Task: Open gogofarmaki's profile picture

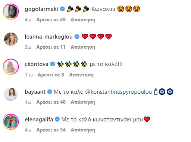Action: pos(11,12)
